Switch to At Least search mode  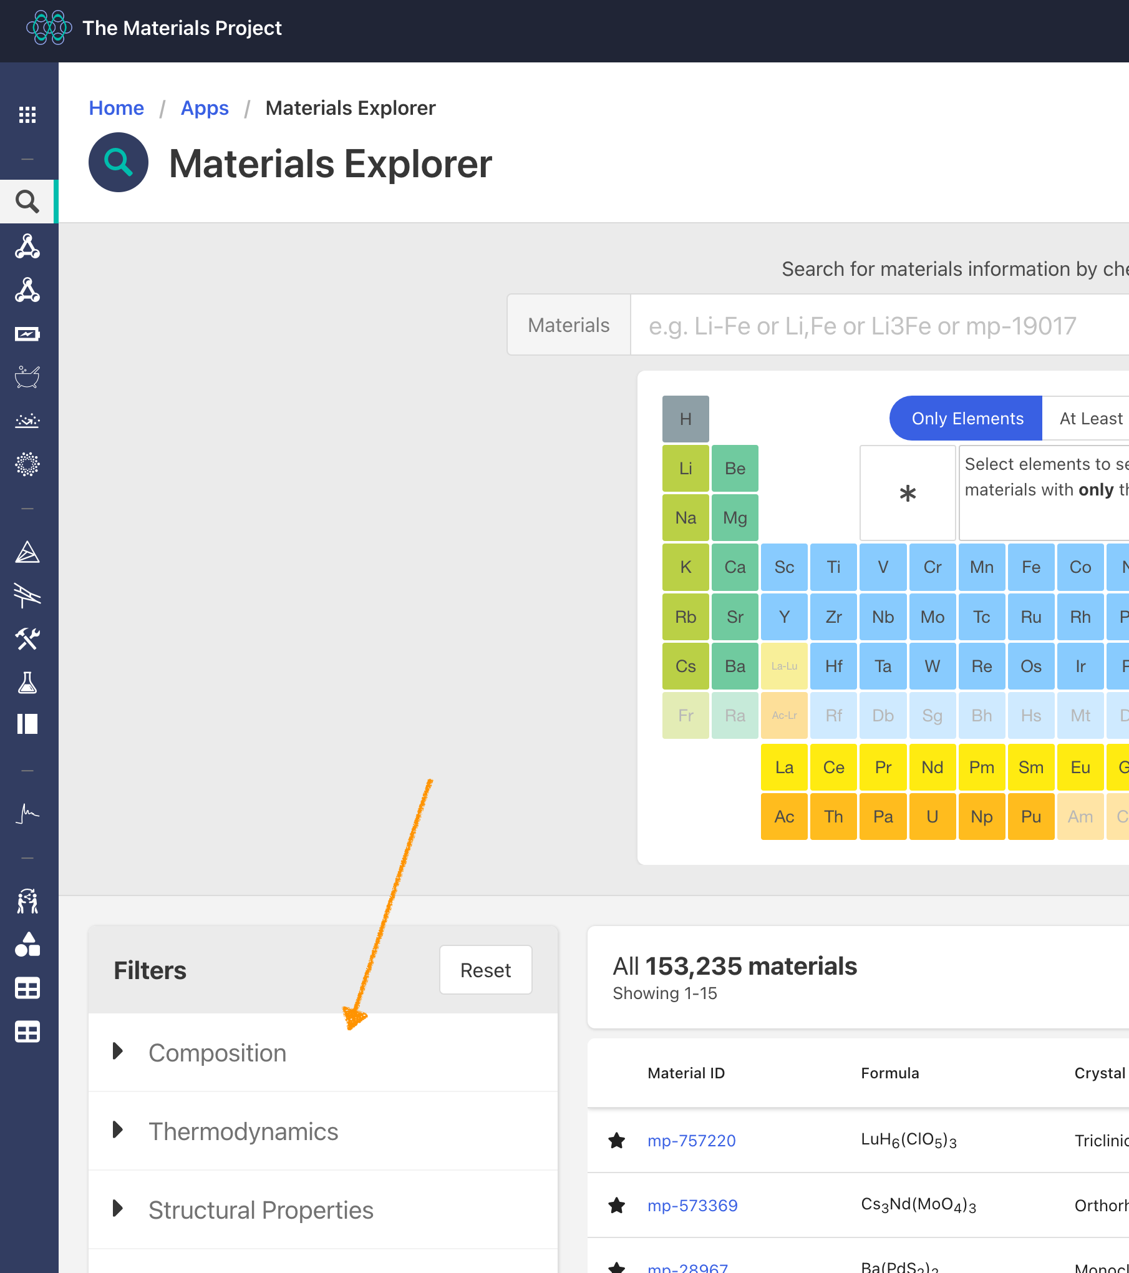pyautogui.click(x=1090, y=418)
